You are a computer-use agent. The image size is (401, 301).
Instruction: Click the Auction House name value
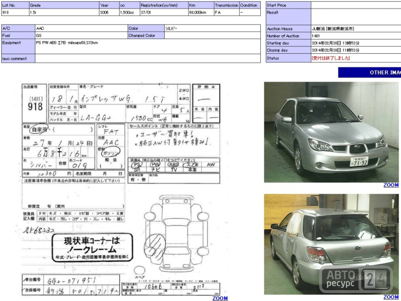pos(333,29)
